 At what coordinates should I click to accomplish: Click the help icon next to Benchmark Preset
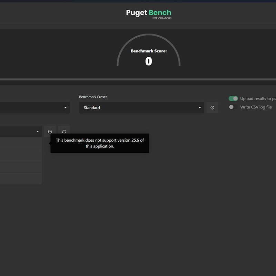tap(212, 107)
